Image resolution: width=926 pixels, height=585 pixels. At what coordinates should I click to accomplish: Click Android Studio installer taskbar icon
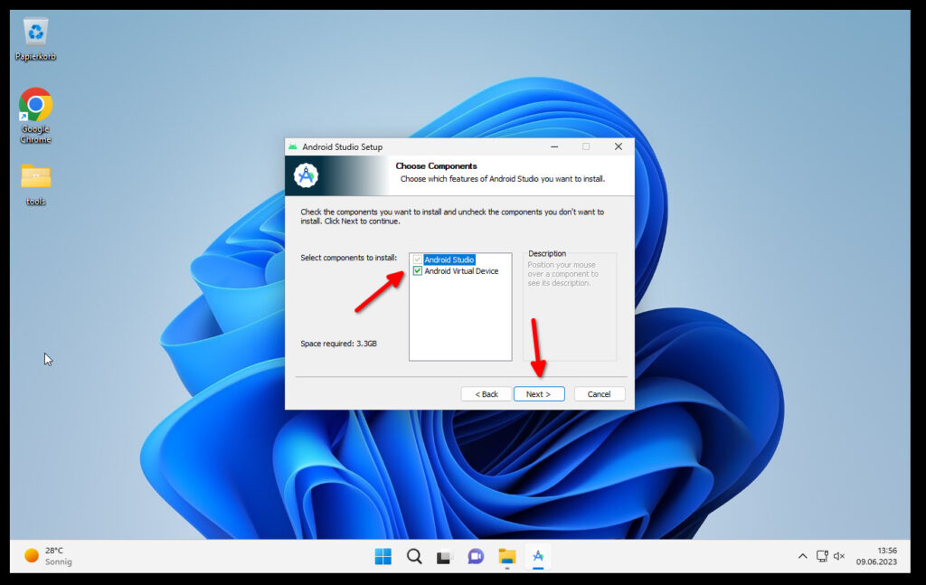[x=538, y=556]
